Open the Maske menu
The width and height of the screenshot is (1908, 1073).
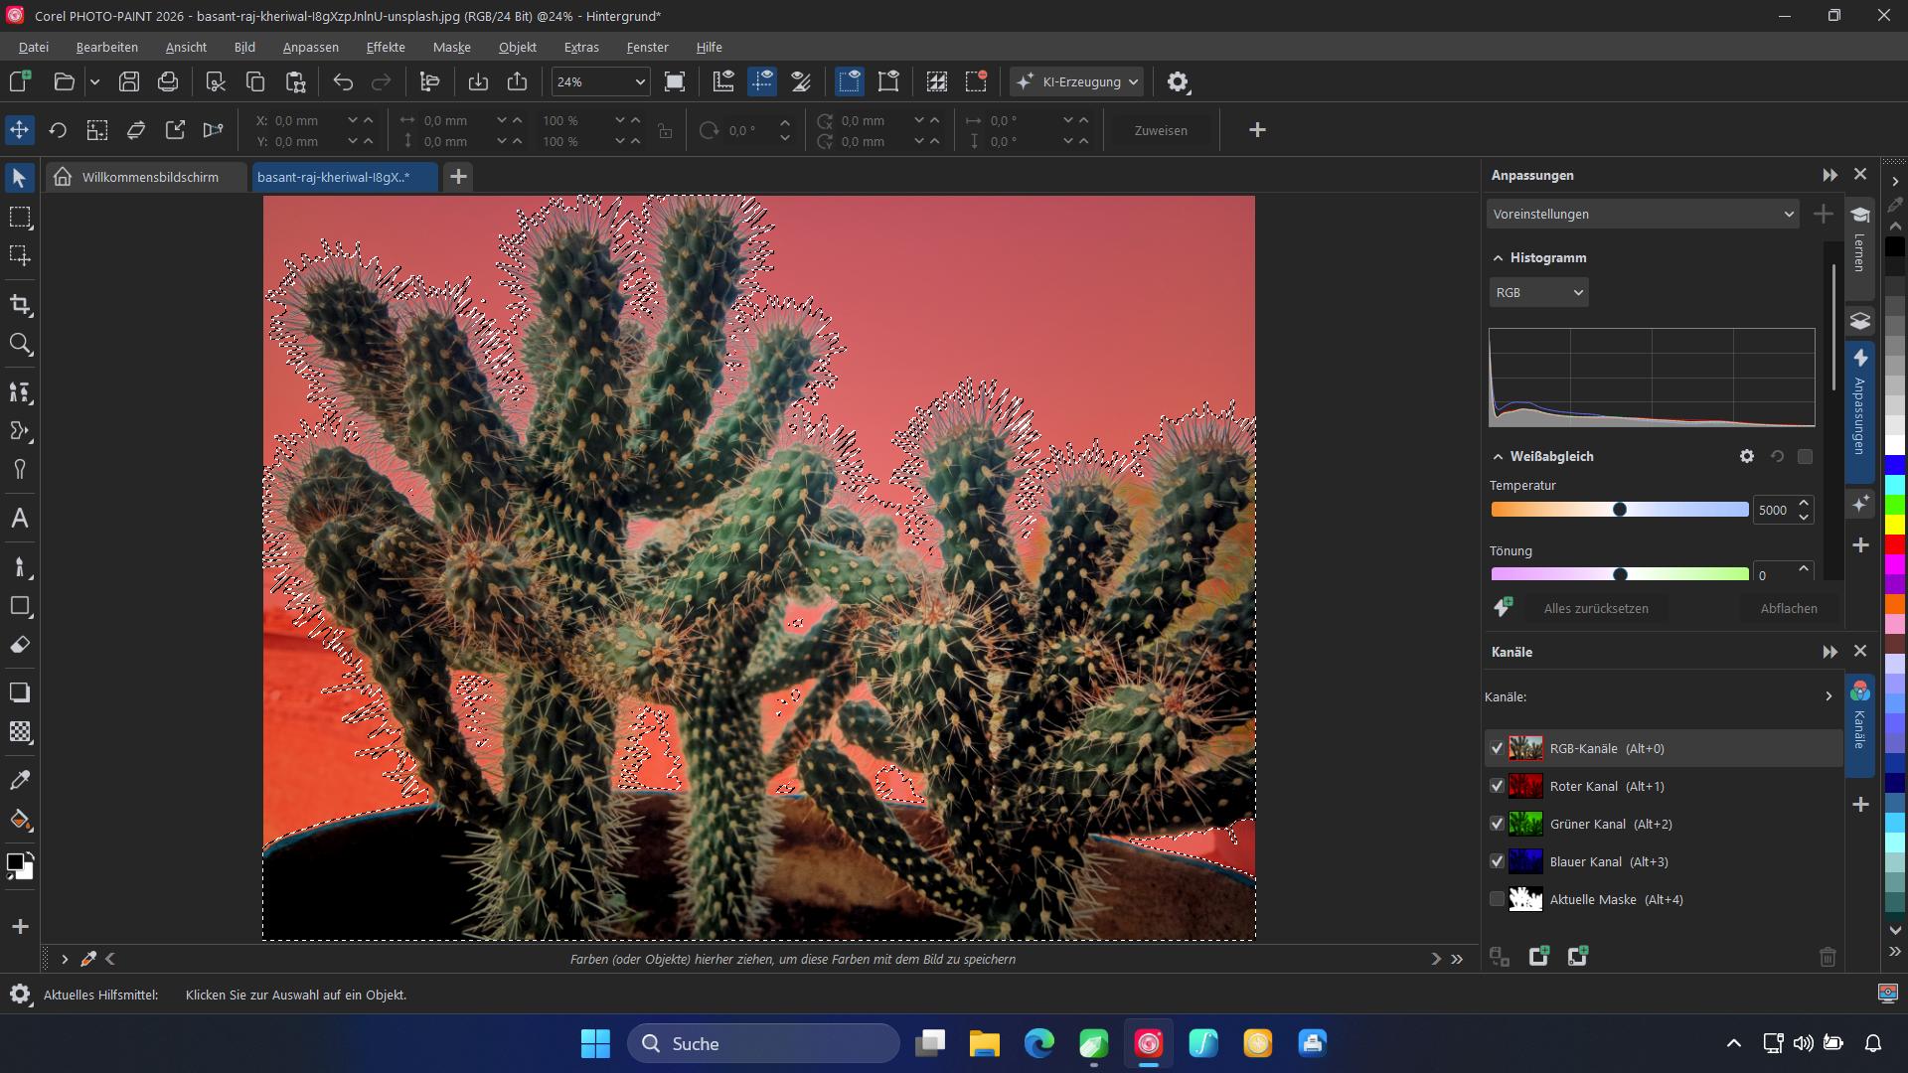click(x=452, y=47)
